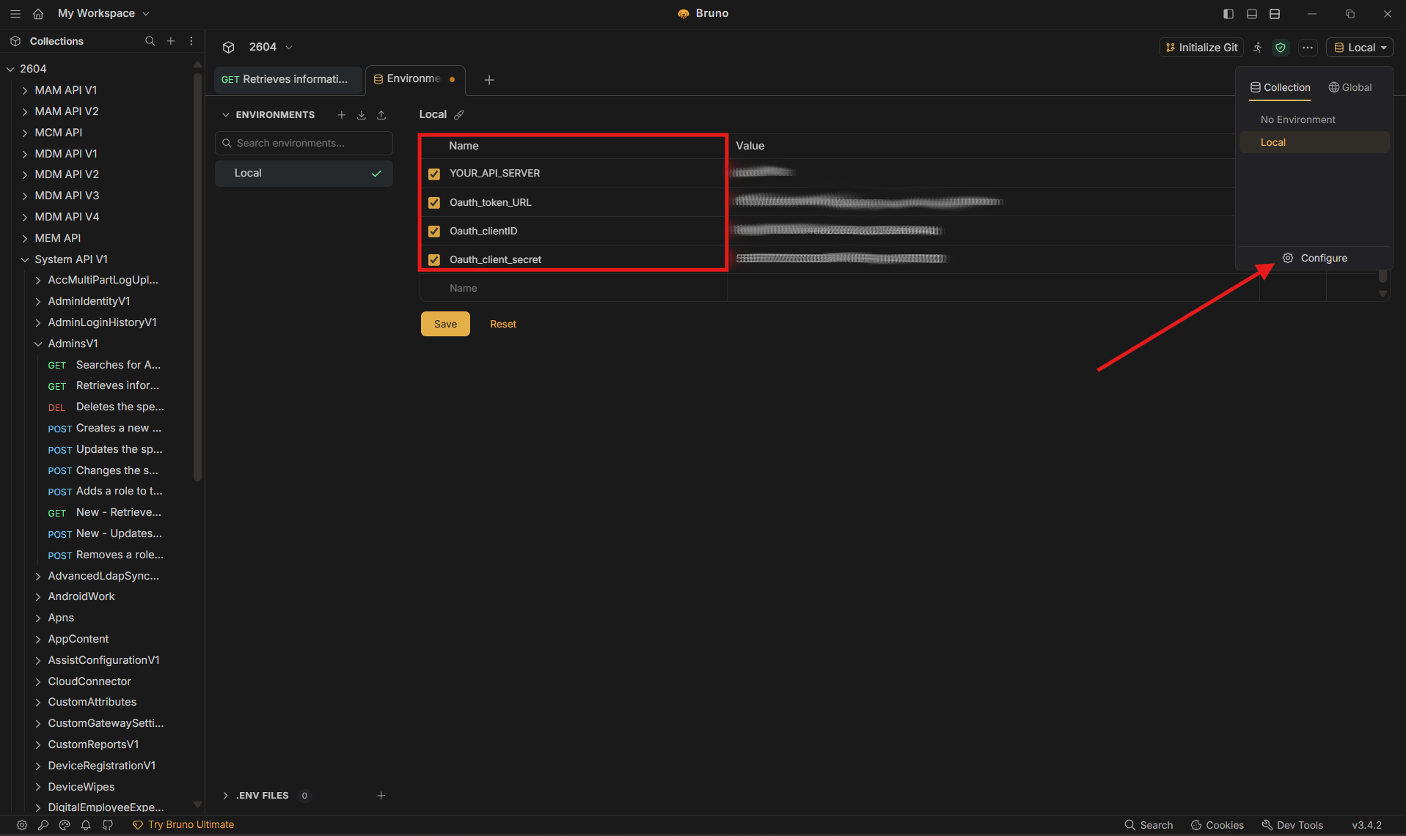Expand the CloudConnector folder
This screenshot has height=836, width=1406.
tap(38, 681)
